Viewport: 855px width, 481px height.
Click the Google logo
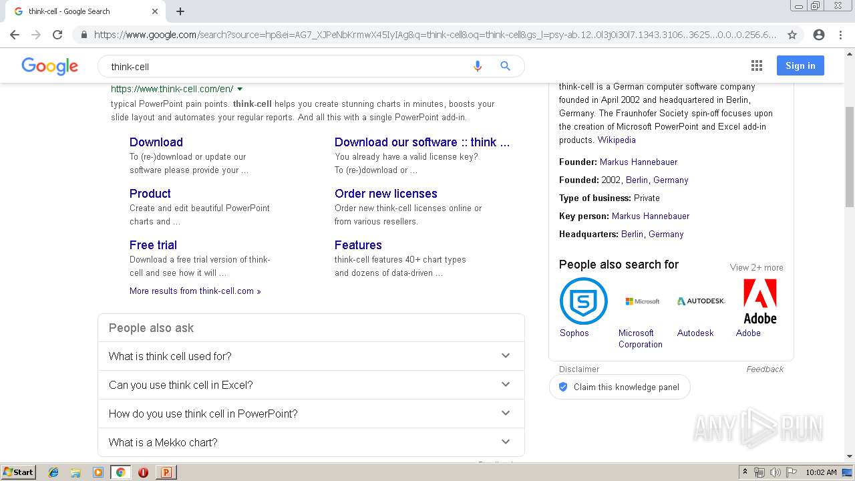[x=50, y=66]
